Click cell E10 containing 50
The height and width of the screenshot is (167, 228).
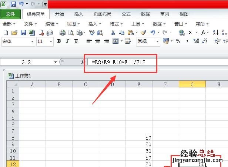[x=139, y=151]
